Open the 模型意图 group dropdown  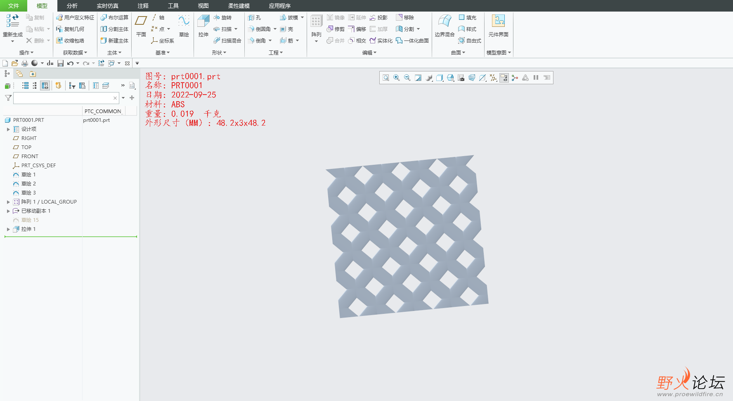coord(499,52)
